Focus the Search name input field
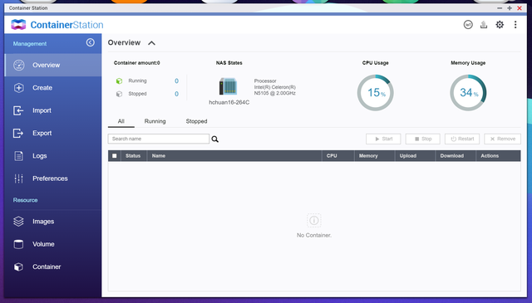 (159, 139)
